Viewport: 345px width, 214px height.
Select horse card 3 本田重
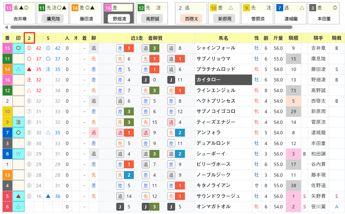coord(323,13)
